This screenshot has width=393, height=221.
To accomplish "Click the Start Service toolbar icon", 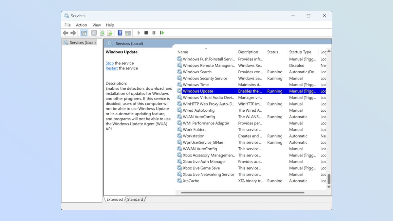I will (138, 32).
